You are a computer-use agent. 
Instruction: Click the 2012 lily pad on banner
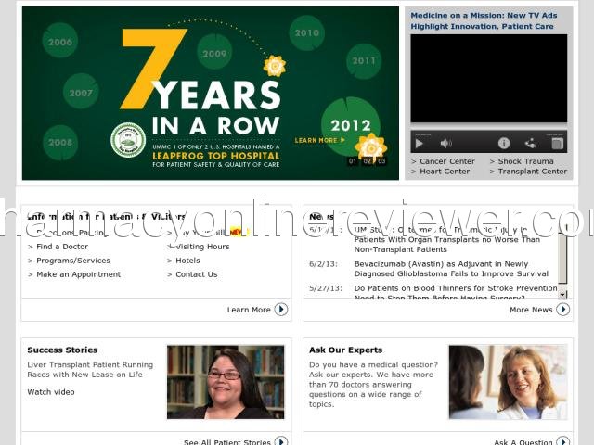click(351, 126)
